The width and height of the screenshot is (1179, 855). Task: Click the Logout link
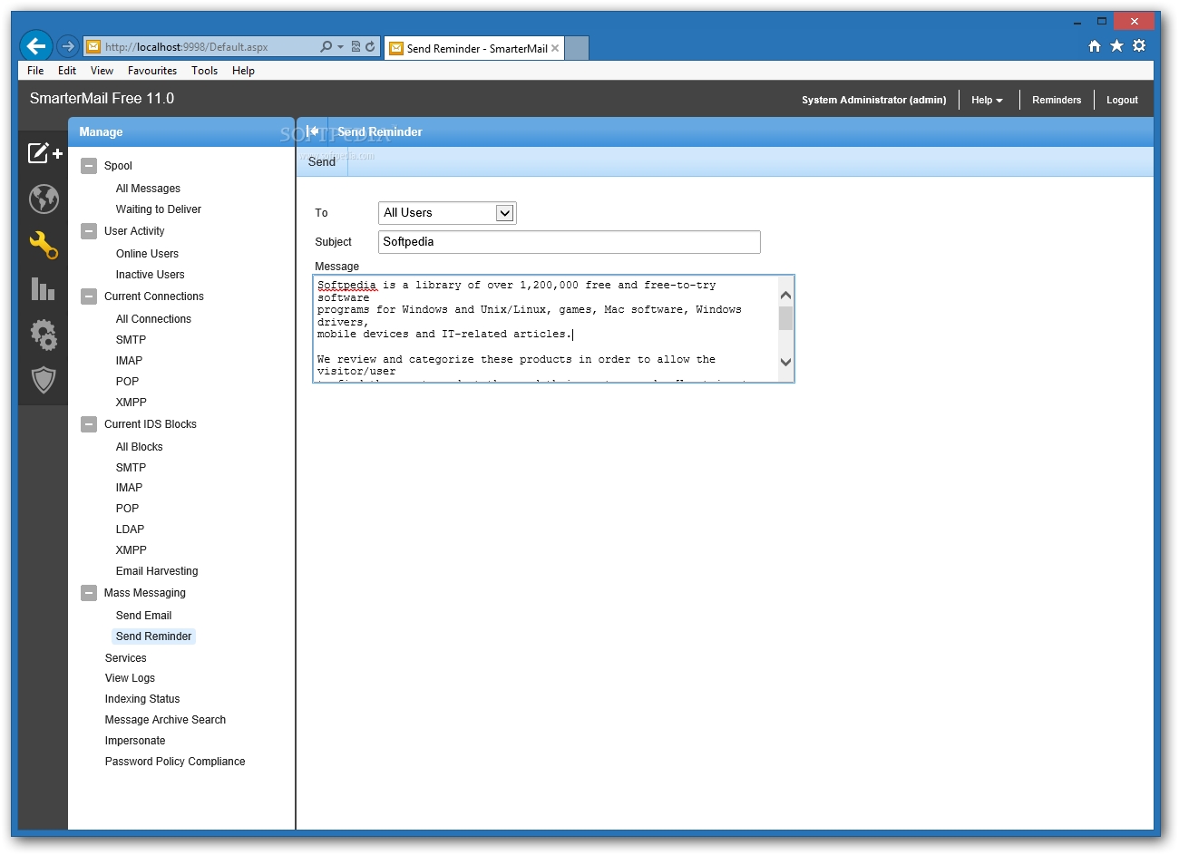click(1122, 100)
